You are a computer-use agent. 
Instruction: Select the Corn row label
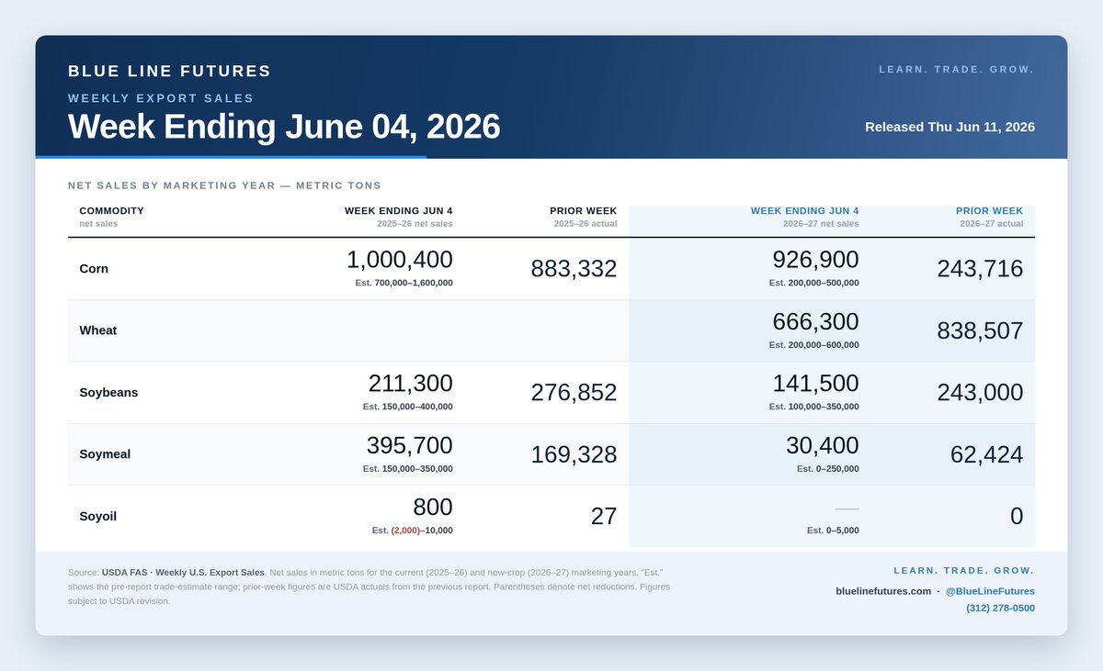click(94, 269)
